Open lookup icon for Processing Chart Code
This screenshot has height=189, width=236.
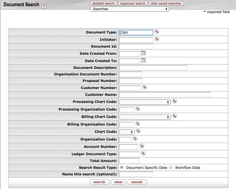click(x=174, y=101)
